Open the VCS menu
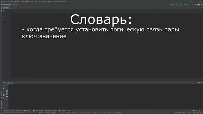 click(x=40, y=2)
